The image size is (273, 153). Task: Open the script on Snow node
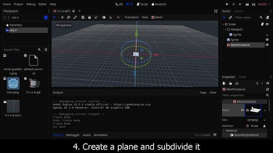tap(262, 24)
